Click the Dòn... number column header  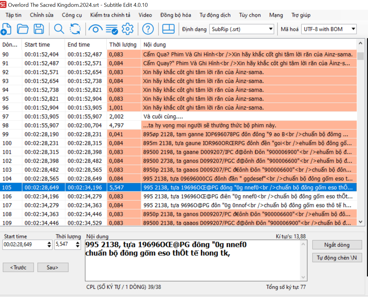pos(11,45)
